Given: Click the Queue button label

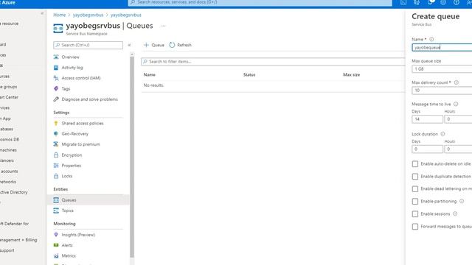Looking at the screenshot, I should point(158,45).
